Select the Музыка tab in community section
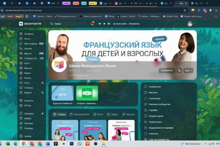This screenshot has width=220, height=147. [128, 114]
